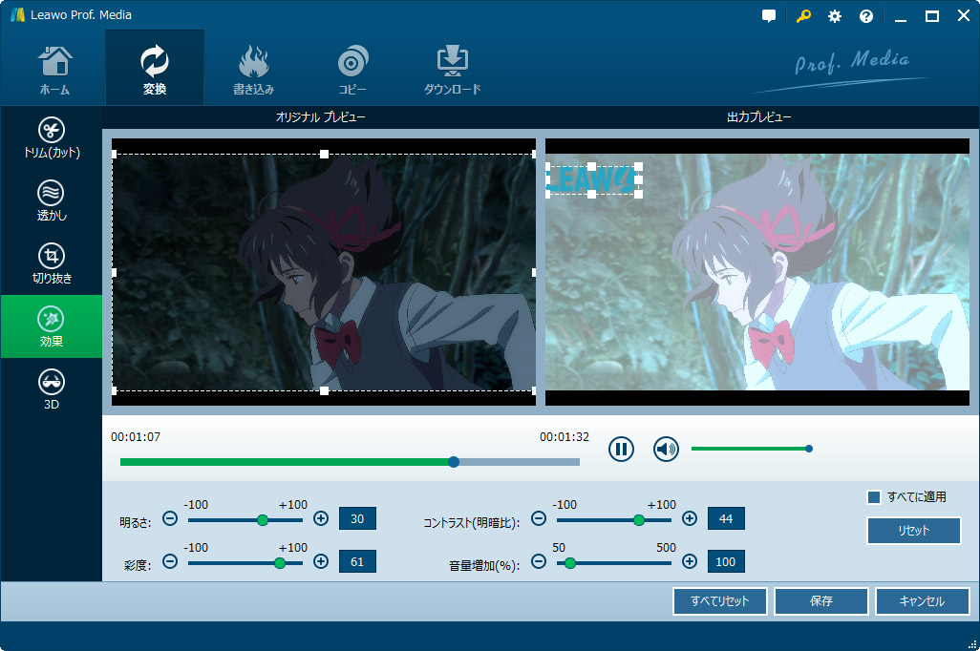The height and width of the screenshot is (651, 980).
Task: Click the 音量増加 volume boost slider handle
Action: (x=569, y=563)
